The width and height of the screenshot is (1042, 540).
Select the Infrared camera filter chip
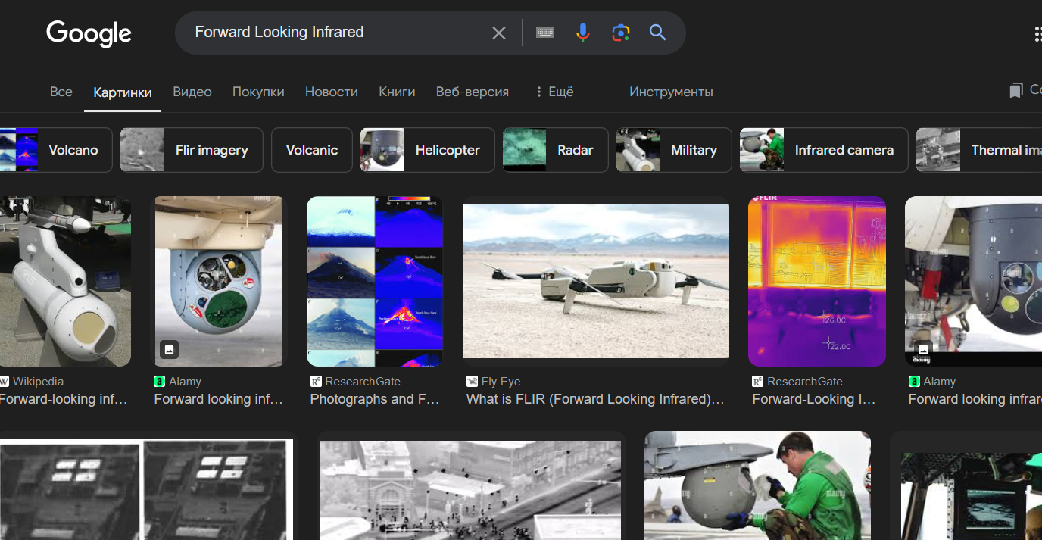tap(824, 150)
